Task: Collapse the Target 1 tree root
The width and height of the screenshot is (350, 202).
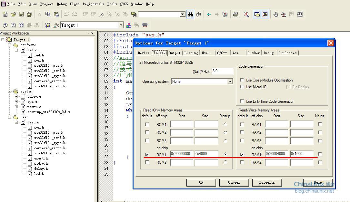Action: (x=3, y=40)
